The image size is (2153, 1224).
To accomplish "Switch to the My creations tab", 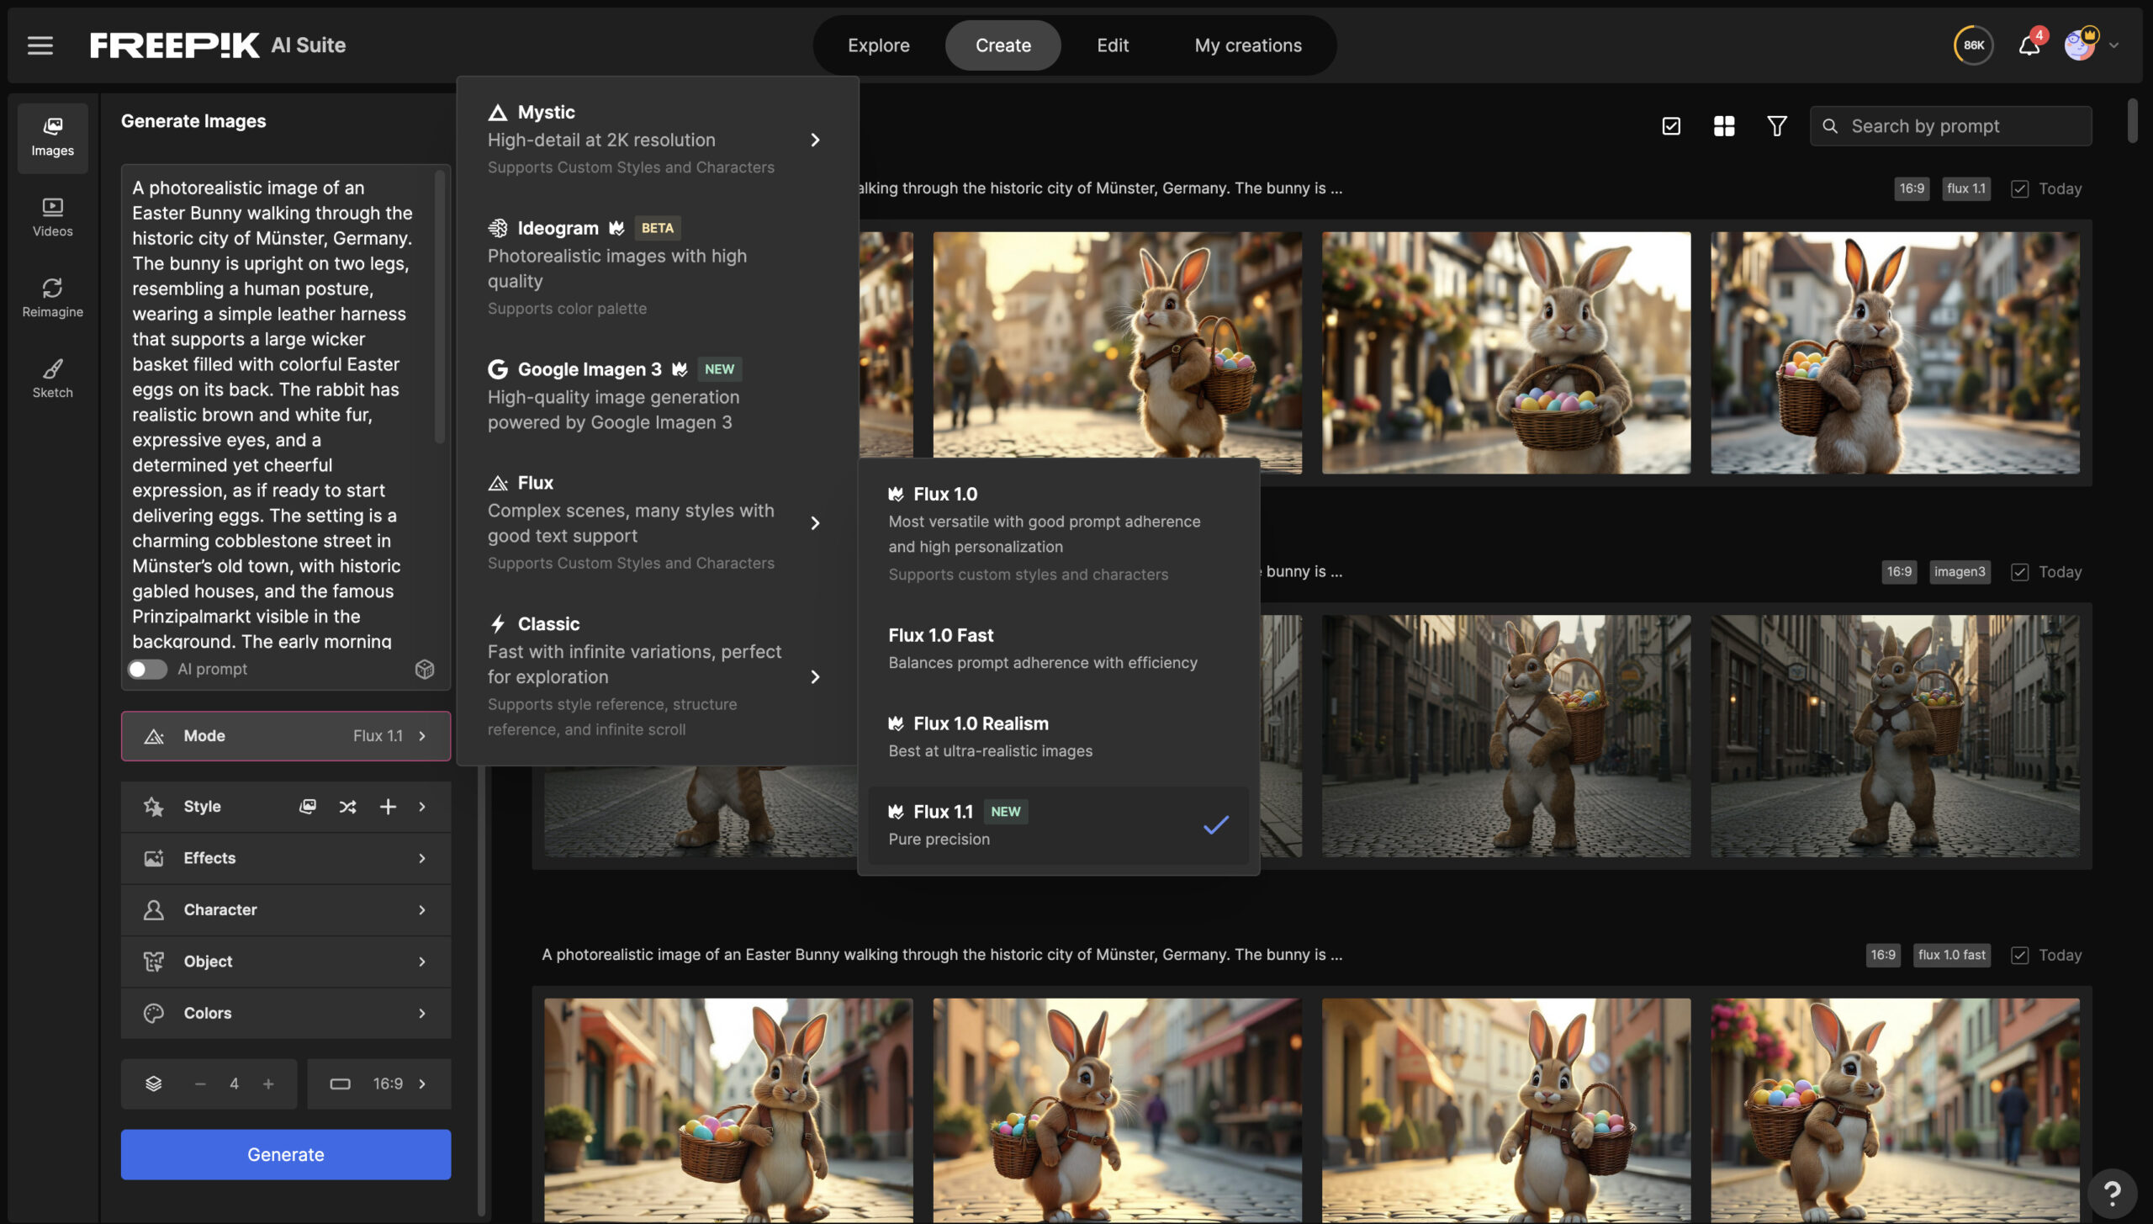I will coord(1247,45).
